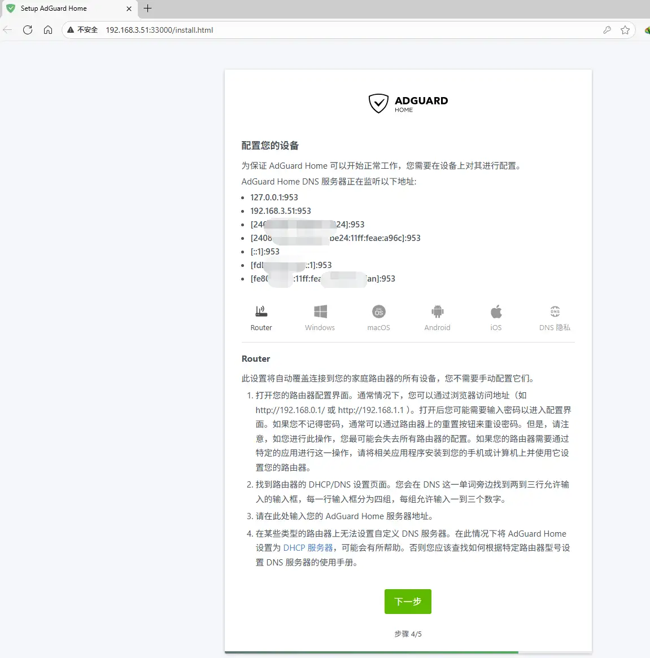The height and width of the screenshot is (658, 650).
Task: Switch to the Router instructions tab
Action: click(260, 319)
